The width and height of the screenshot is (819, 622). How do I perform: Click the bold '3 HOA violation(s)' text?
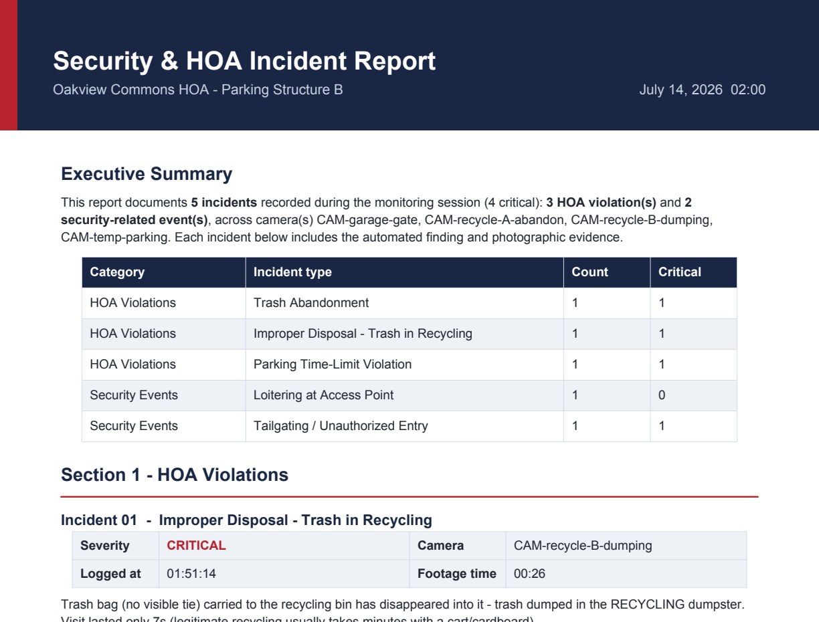(x=601, y=202)
